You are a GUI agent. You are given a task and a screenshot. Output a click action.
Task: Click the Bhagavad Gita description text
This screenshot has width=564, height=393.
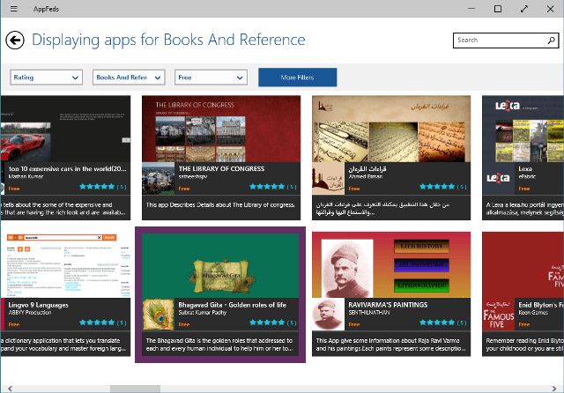[x=219, y=345]
